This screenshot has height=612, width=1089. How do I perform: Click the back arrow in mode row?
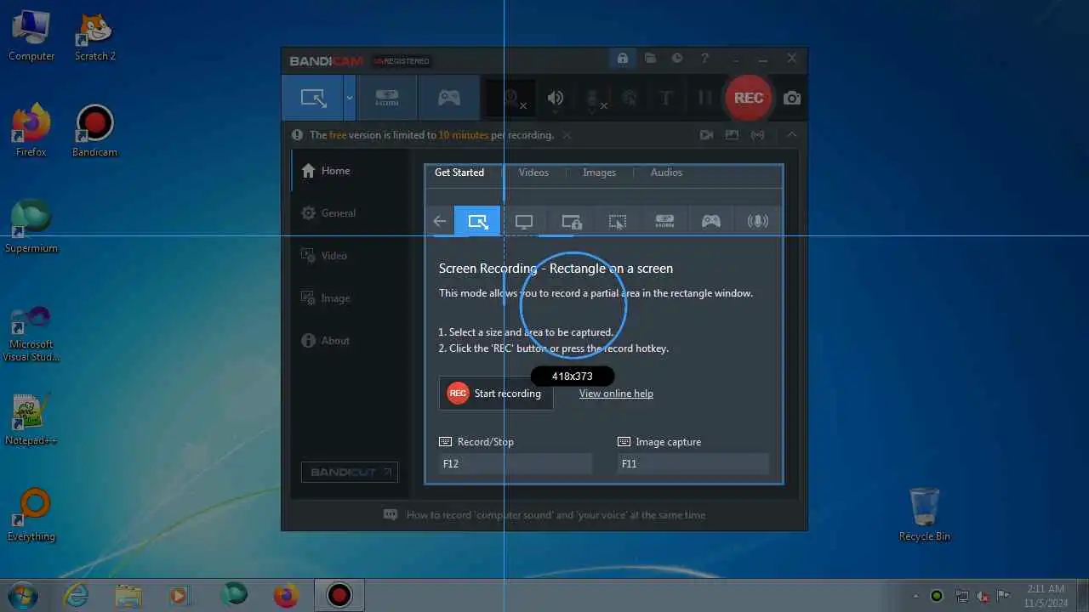[x=440, y=222]
